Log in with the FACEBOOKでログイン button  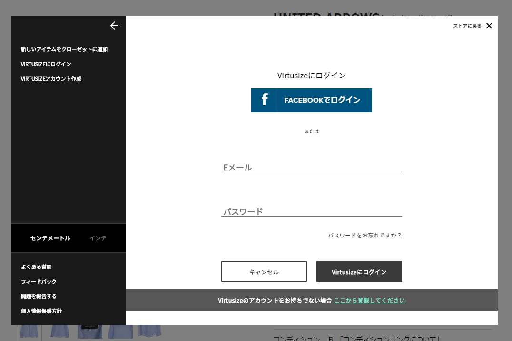pyautogui.click(x=312, y=100)
